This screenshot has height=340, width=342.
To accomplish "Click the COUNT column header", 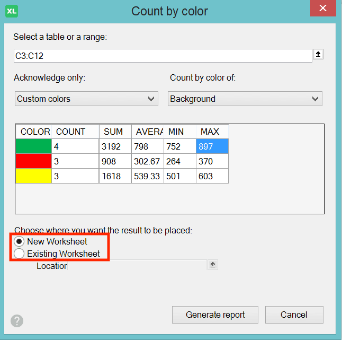I will pyautogui.click(x=75, y=132).
